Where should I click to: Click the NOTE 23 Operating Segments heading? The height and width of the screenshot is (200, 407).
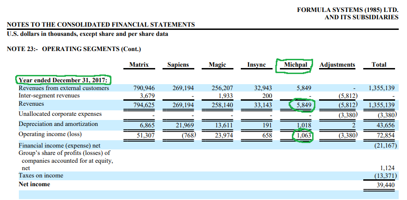pyautogui.click(x=74, y=49)
